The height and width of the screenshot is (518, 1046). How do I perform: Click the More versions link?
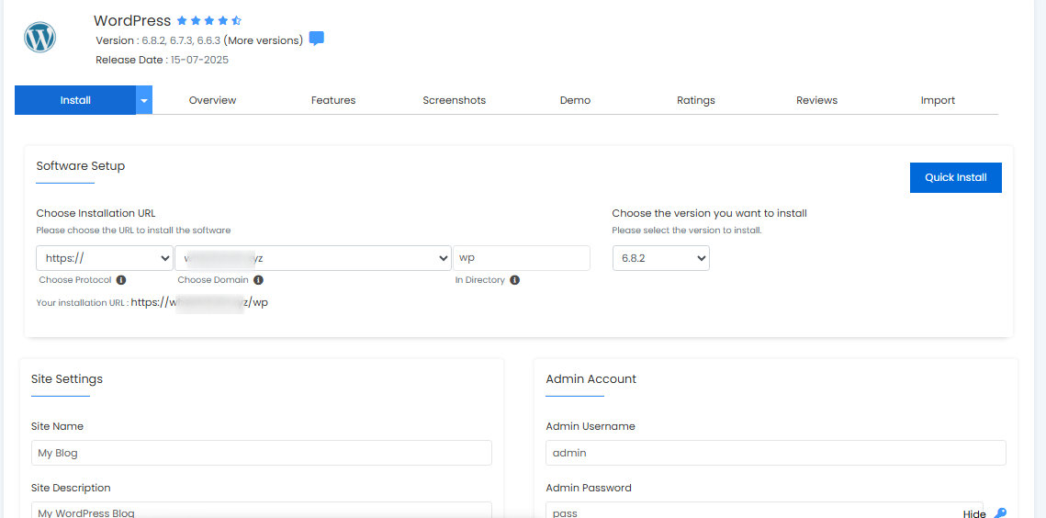point(263,40)
